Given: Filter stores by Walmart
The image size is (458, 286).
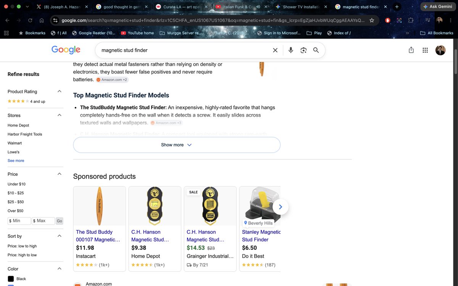Looking at the screenshot, I should click(15, 143).
